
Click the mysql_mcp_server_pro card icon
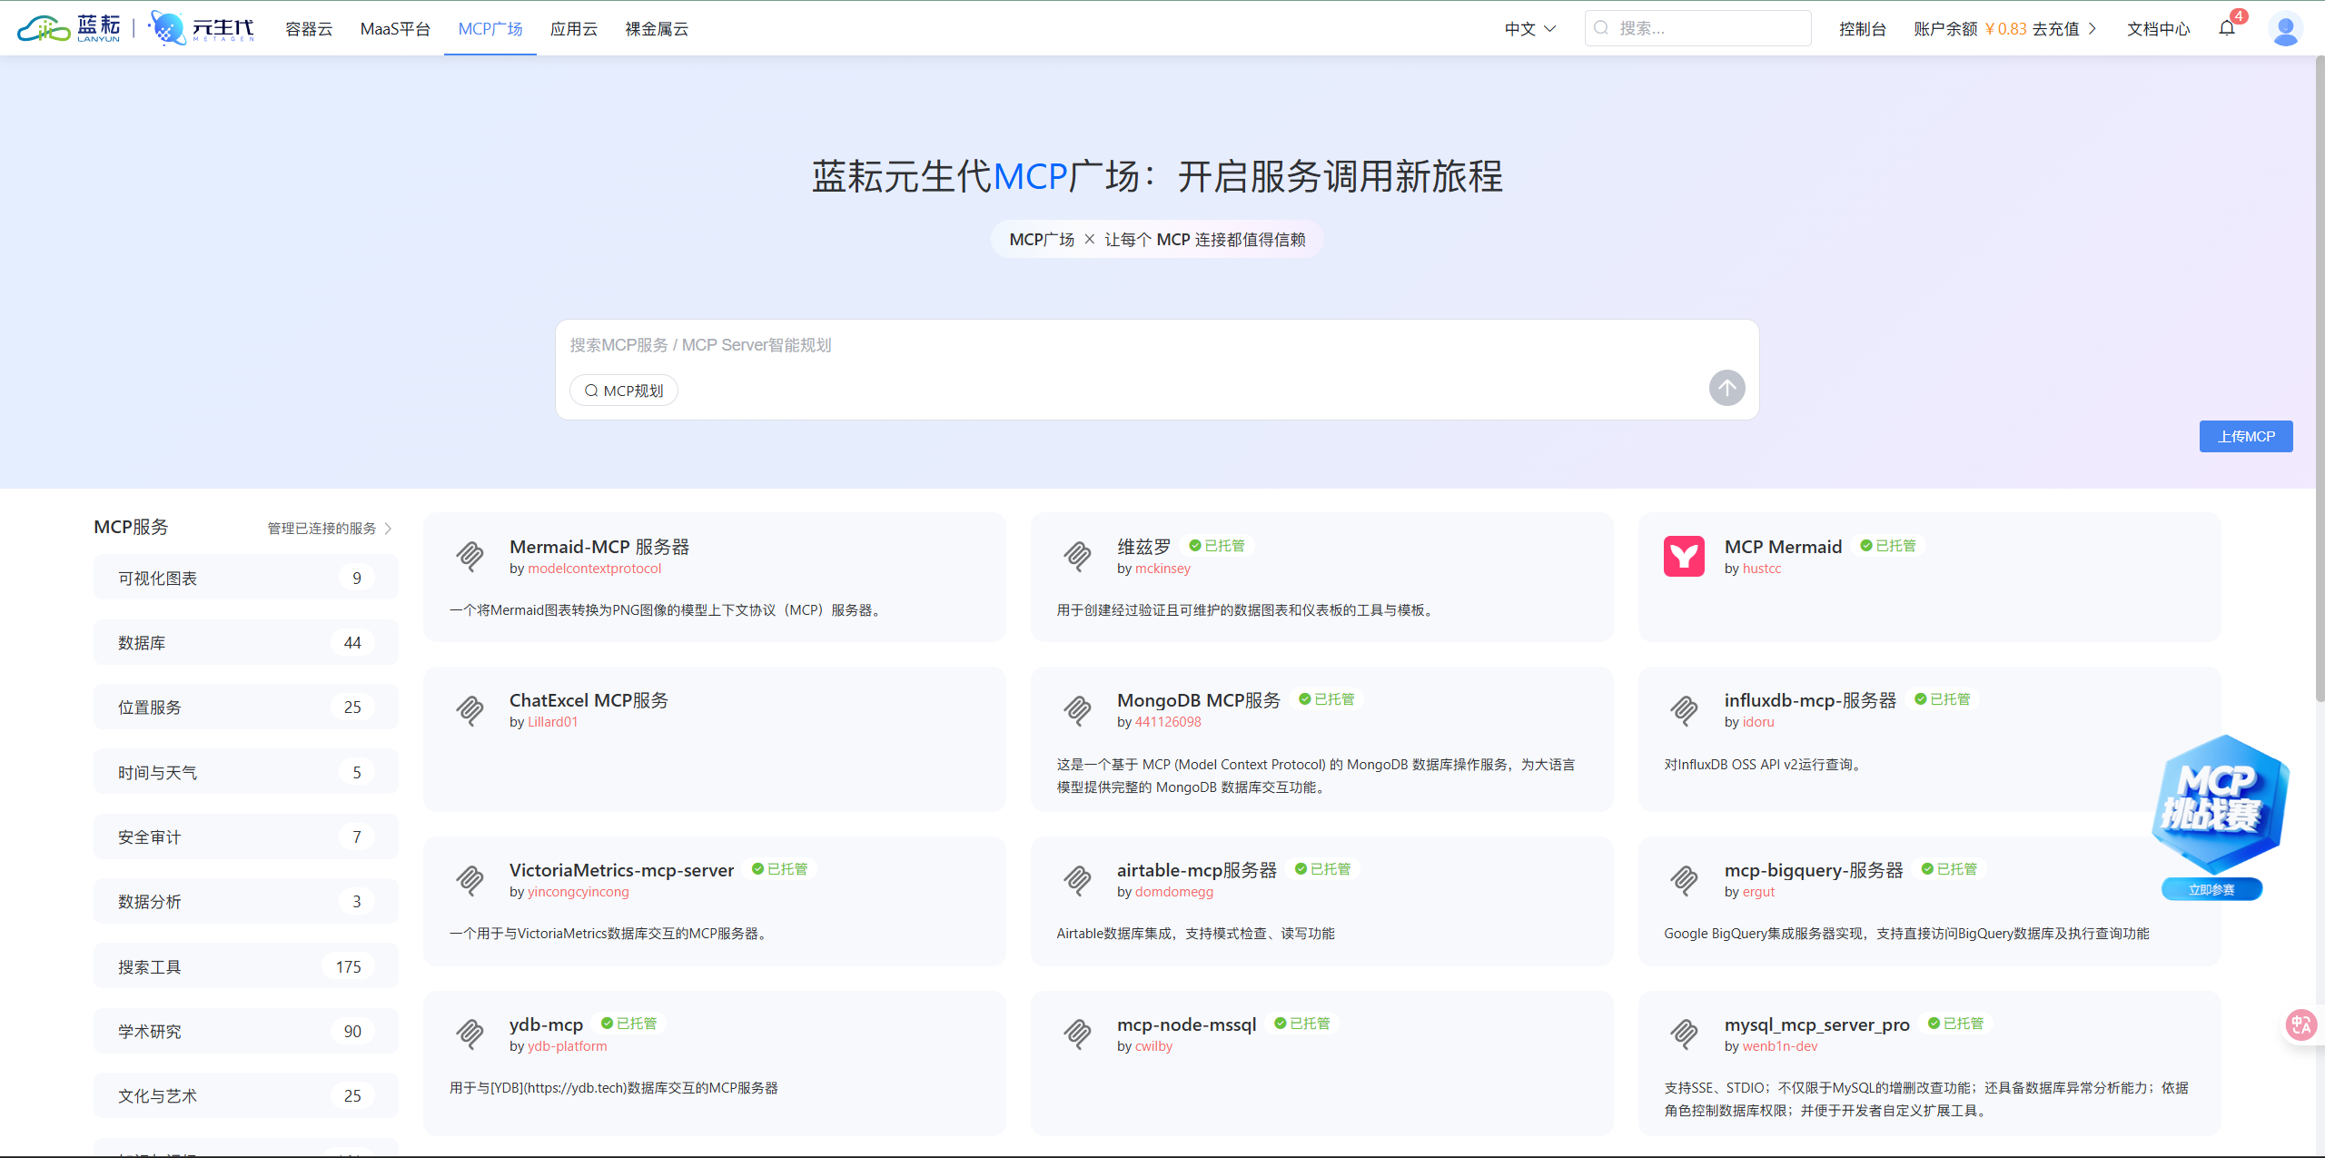[x=1684, y=1034]
